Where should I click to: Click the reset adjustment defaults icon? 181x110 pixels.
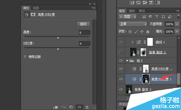tap(71, 107)
